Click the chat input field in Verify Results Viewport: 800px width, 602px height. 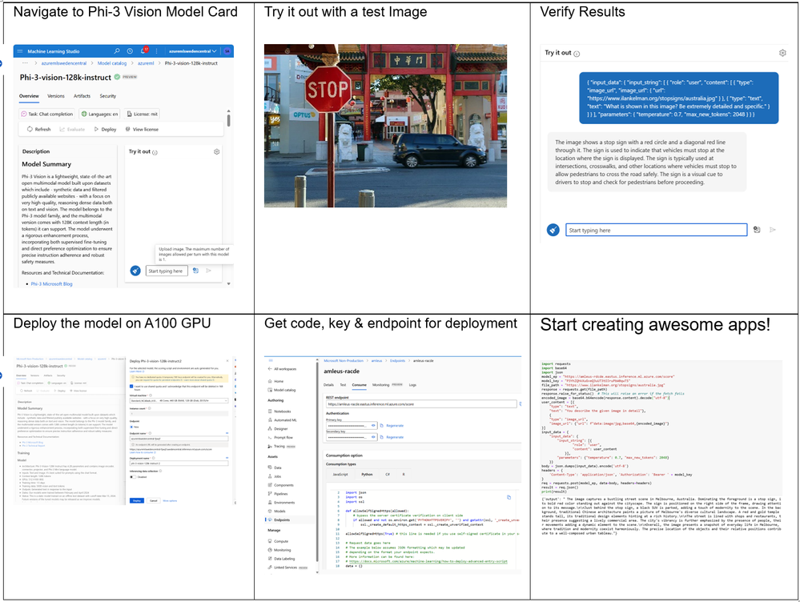click(656, 230)
